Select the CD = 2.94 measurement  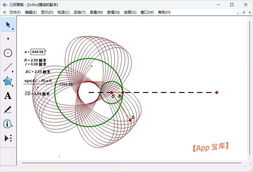click(37, 94)
